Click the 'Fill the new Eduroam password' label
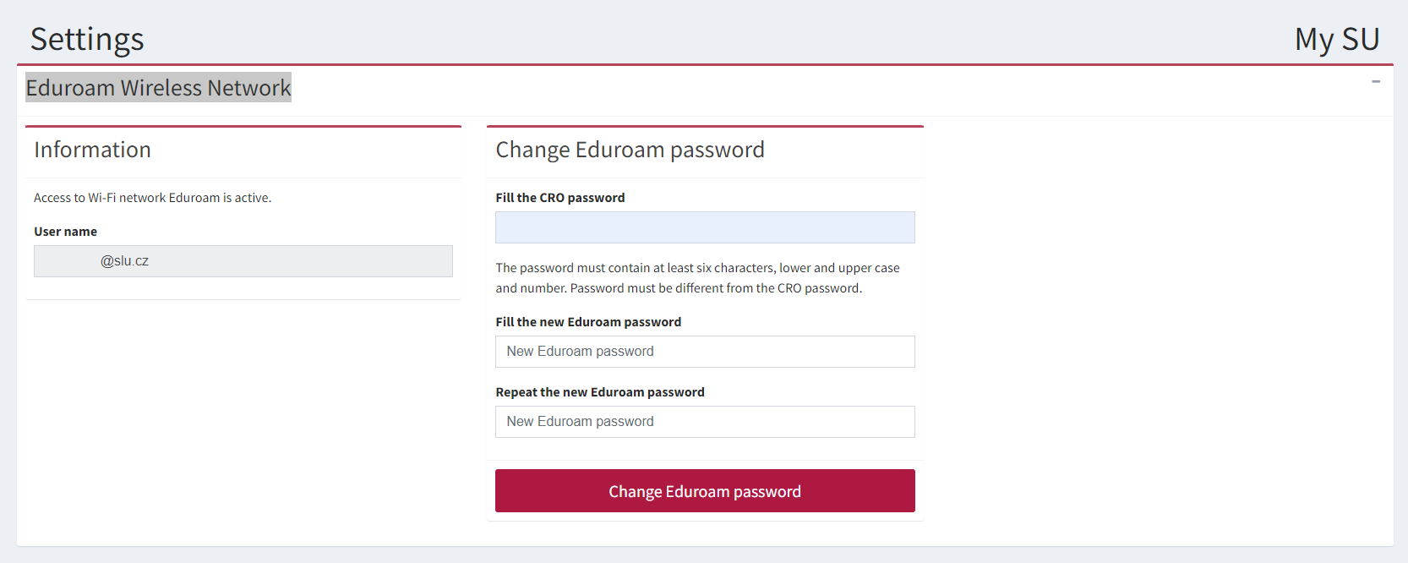1408x563 pixels. [x=588, y=322]
